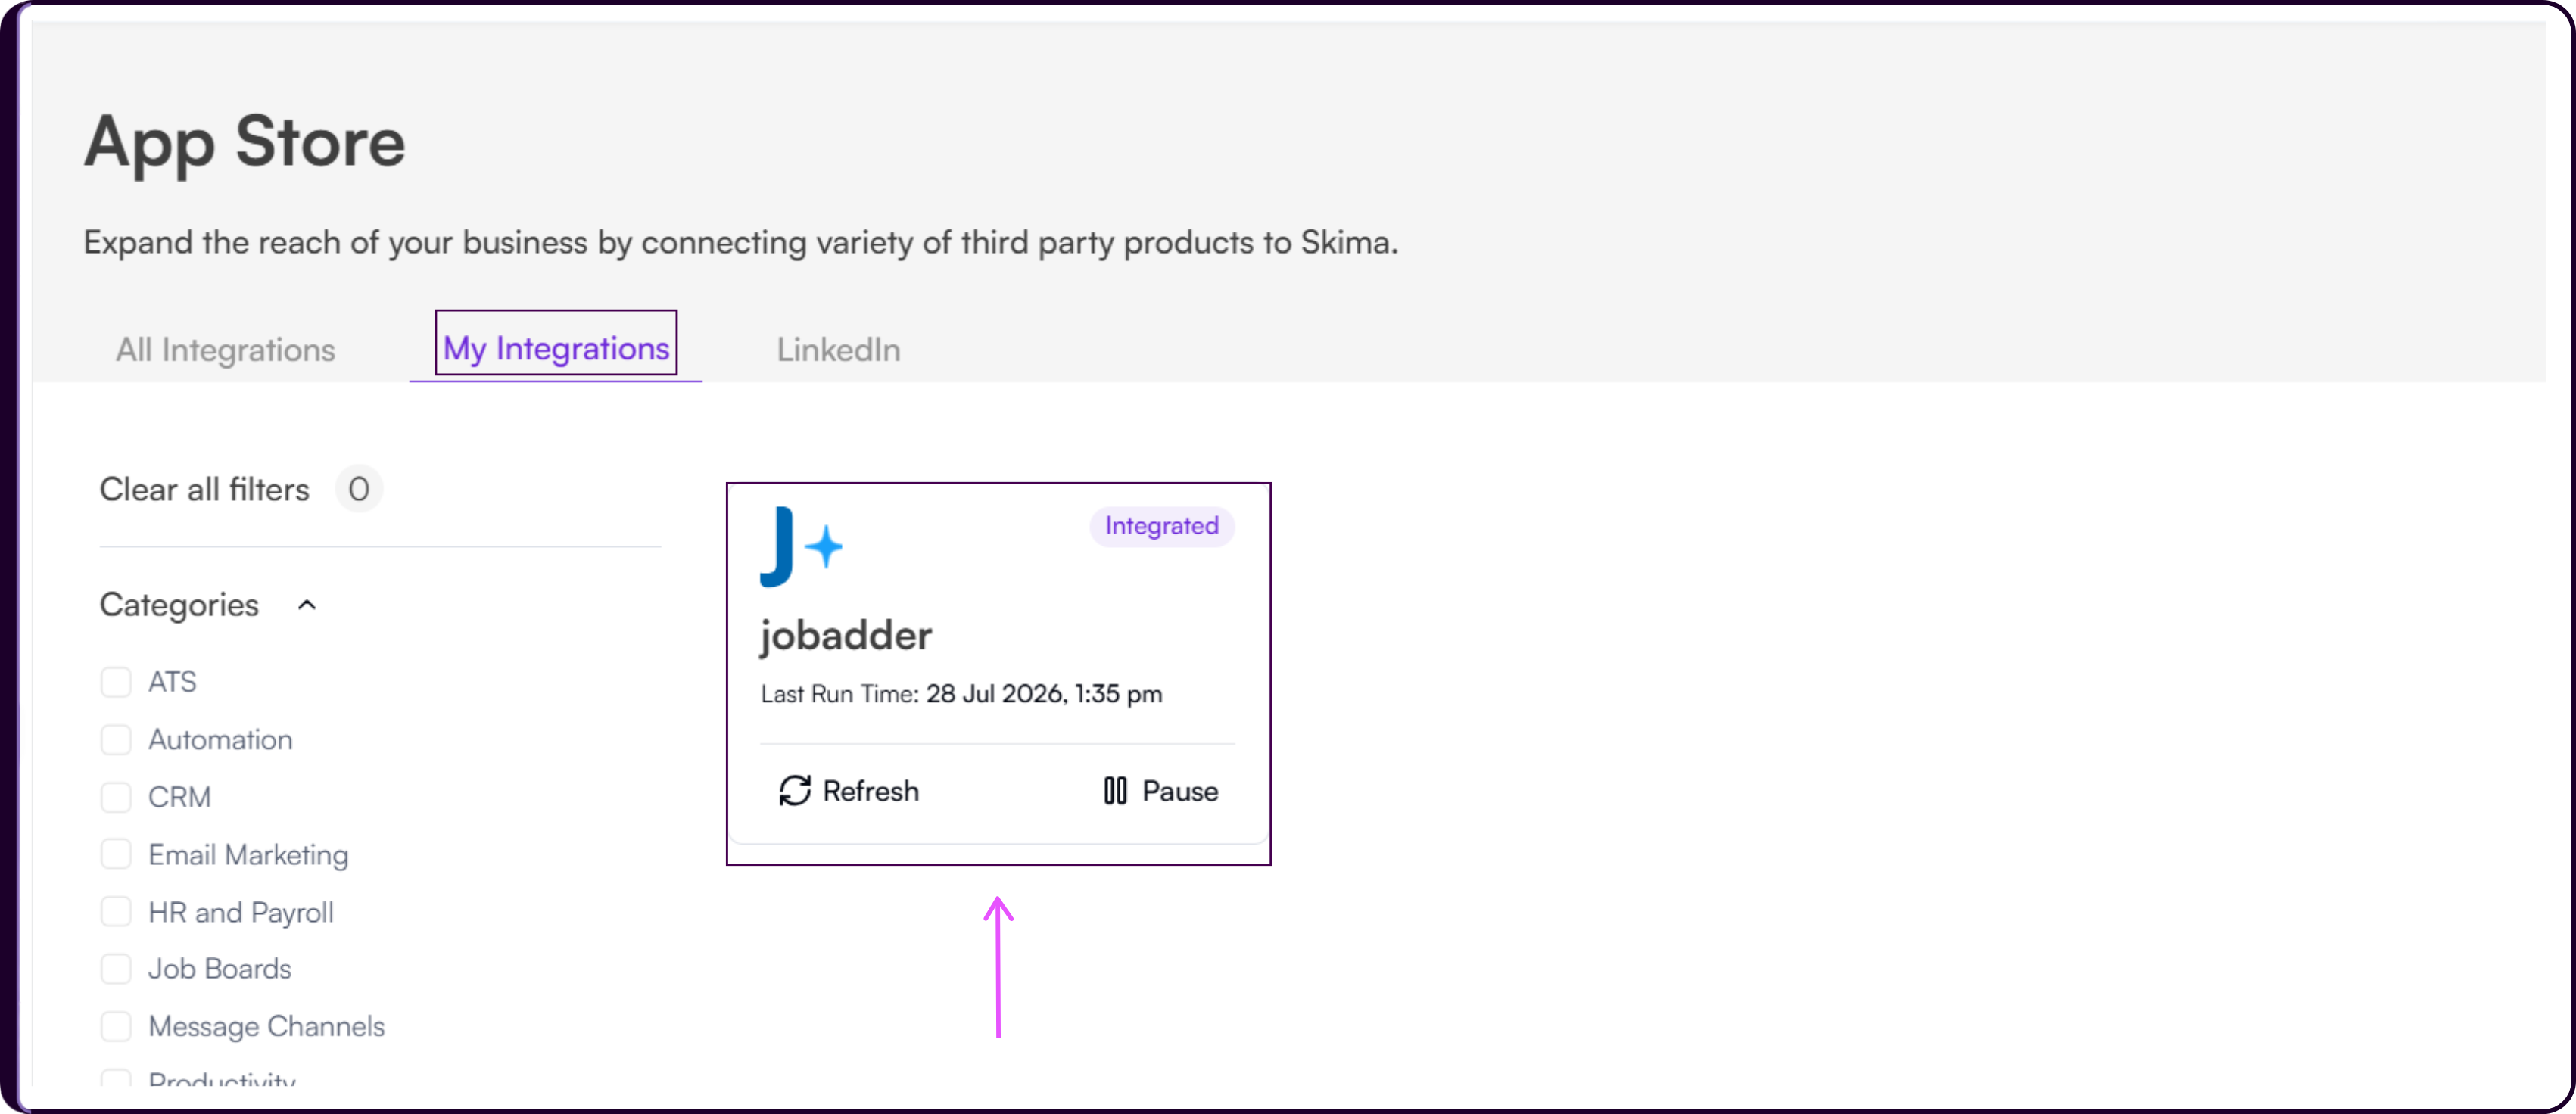Image resolution: width=2576 pixels, height=1114 pixels.
Task: Click the Pause bars icon
Action: (1115, 790)
